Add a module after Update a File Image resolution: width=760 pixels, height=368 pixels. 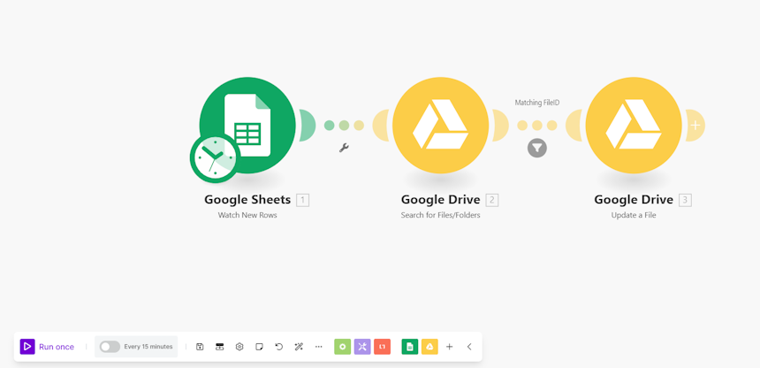pyautogui.click(x=695, y=126)
